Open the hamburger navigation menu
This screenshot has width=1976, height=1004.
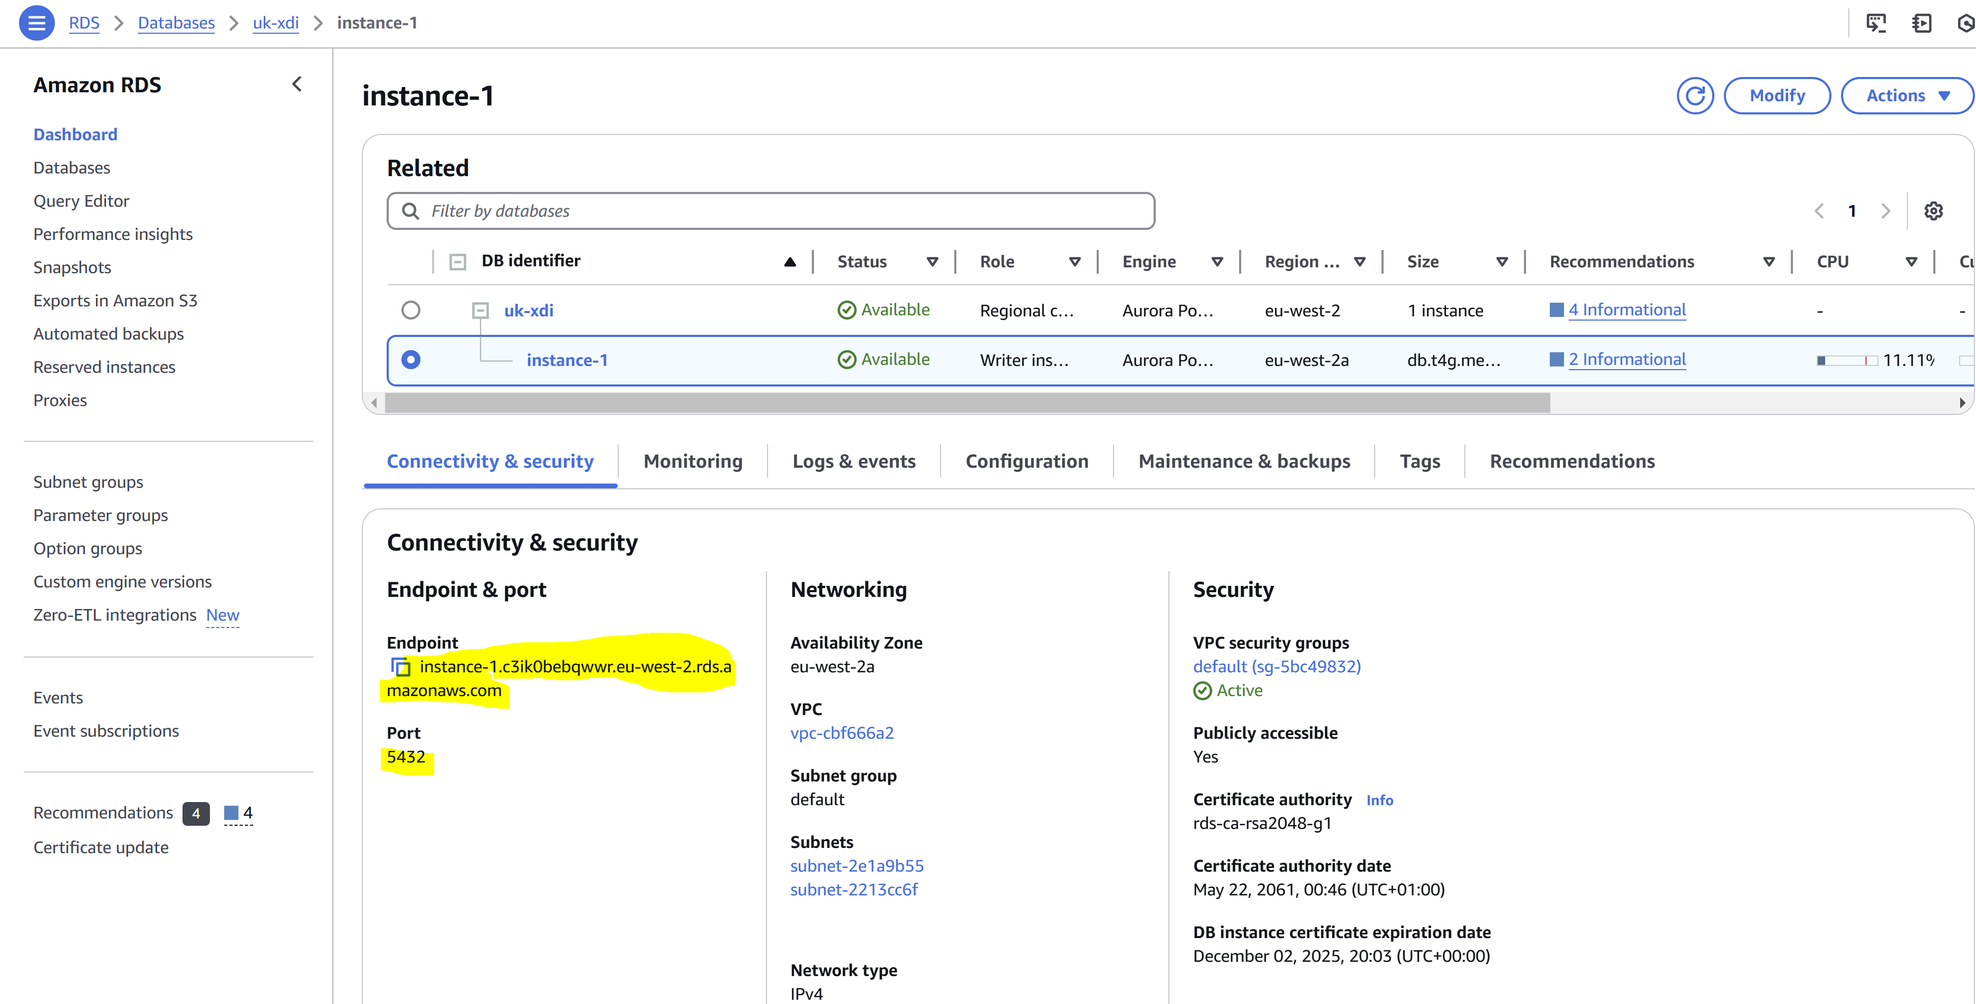coord(36,23)
